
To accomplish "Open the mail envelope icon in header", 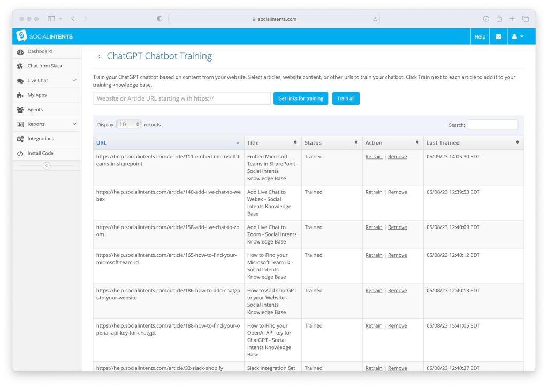I will click(498, 36).
